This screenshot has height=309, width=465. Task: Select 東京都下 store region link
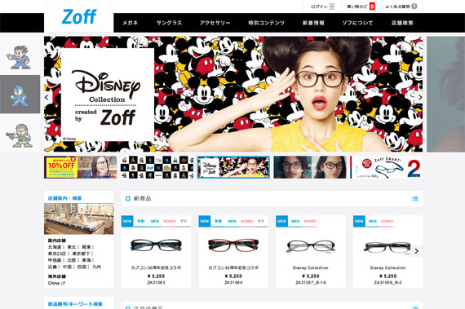coord(81,254)
